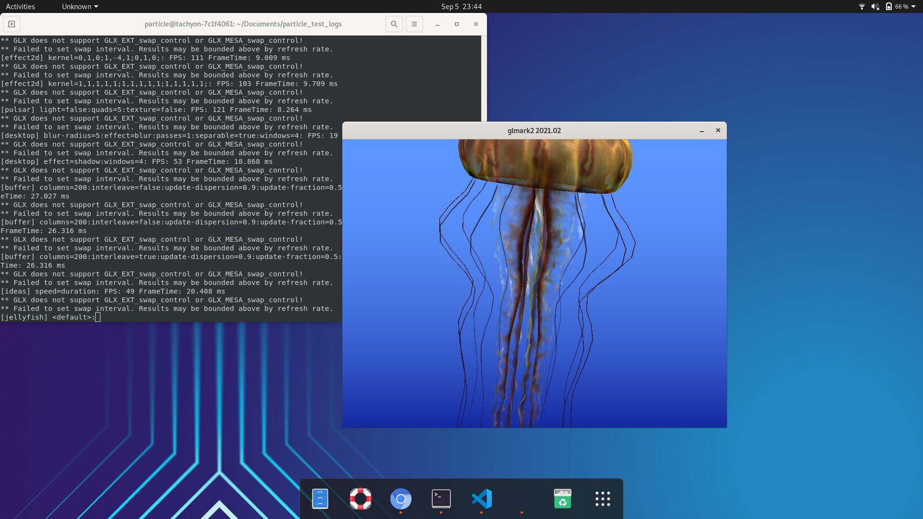This screenshot has width=923, height=519.
Task: Open the terminal search tool
Action: click(x=394, y=24)
